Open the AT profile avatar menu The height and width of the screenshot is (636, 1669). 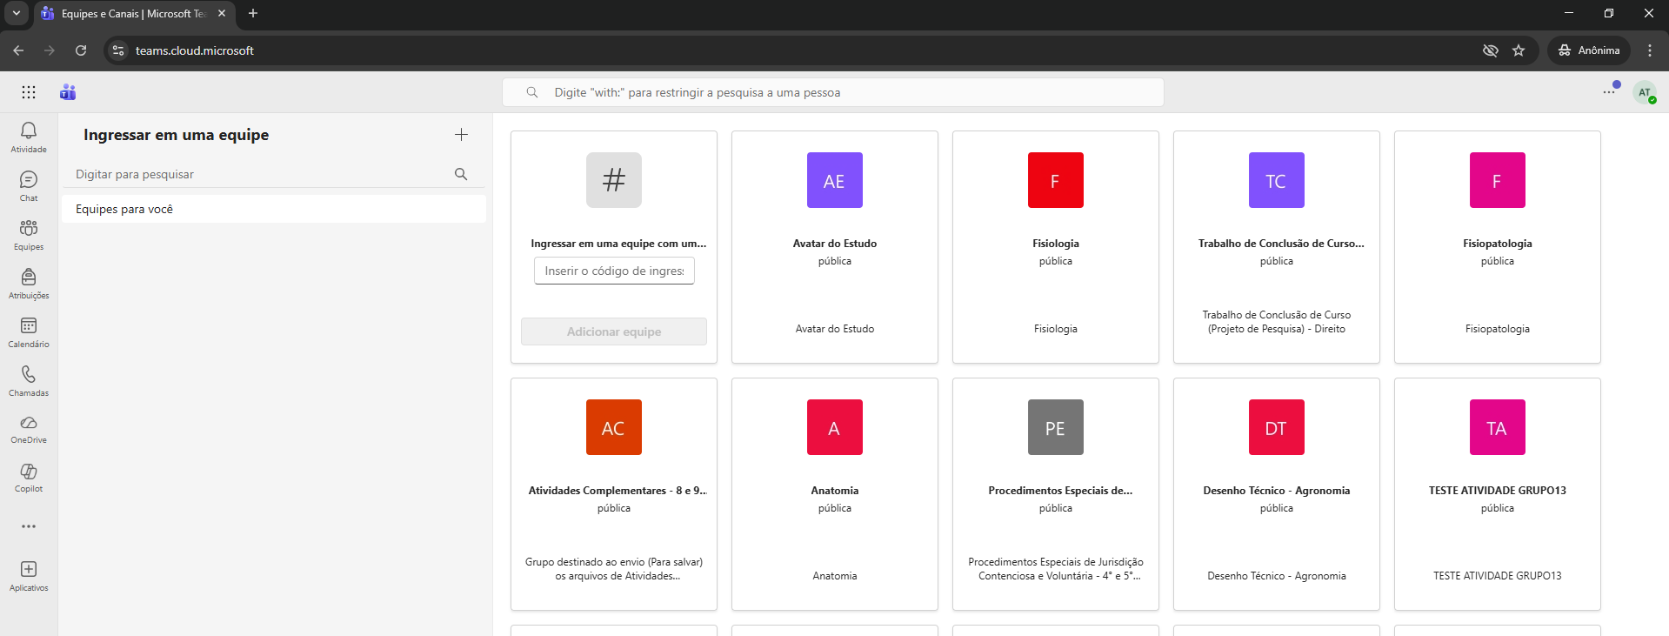[x=1644, y=92]
